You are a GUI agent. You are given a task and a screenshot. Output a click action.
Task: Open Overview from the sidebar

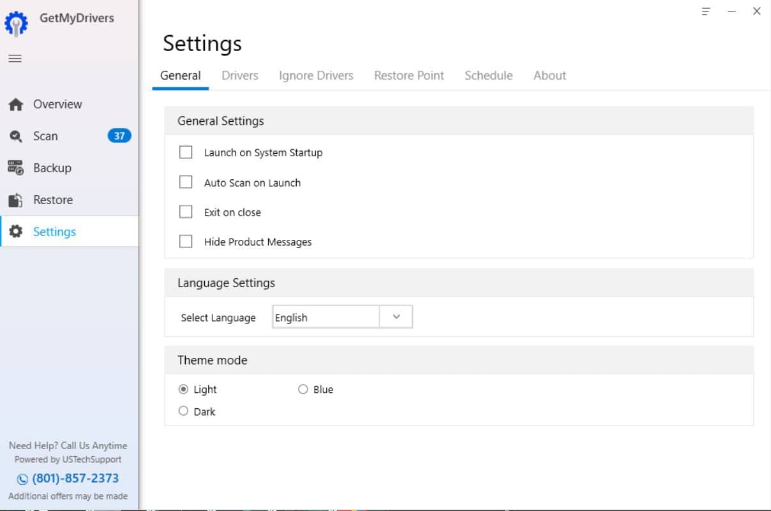click(x=70, y=104)
